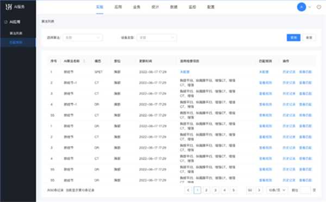Open 历史记录 for row 4 DR
Image resolution: width=326 pixels, height=202 pixels.
tap(289, 105)
